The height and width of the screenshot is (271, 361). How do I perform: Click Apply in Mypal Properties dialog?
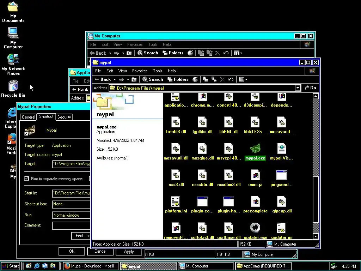[129, 251]
